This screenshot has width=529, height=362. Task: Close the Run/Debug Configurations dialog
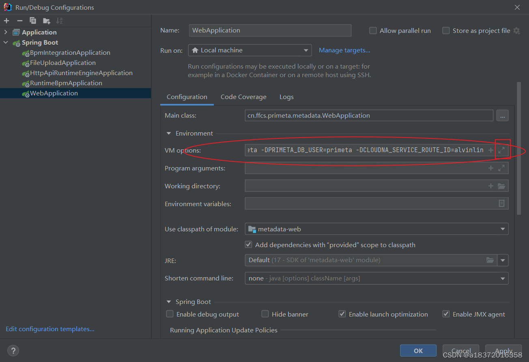(517, 7)
